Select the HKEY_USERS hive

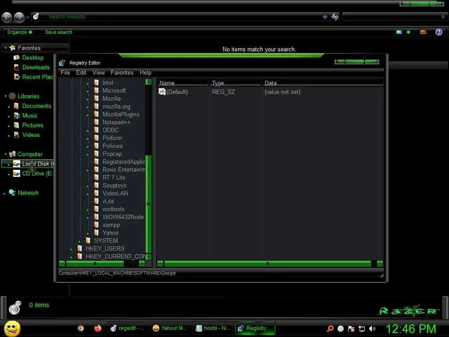[105, 248]
